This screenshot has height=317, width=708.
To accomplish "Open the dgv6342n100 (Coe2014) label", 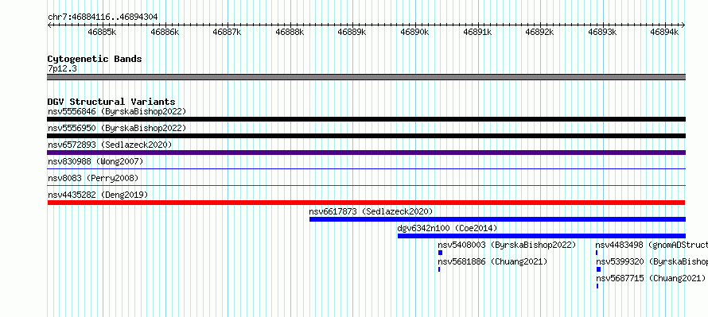I will click(x=447, y=228).
